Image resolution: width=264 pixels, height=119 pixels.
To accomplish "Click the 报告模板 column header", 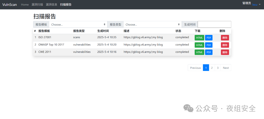I will click(44, 31).
